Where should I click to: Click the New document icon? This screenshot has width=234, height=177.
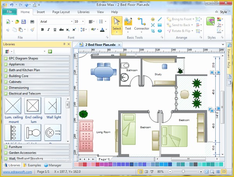coord(8,21)
